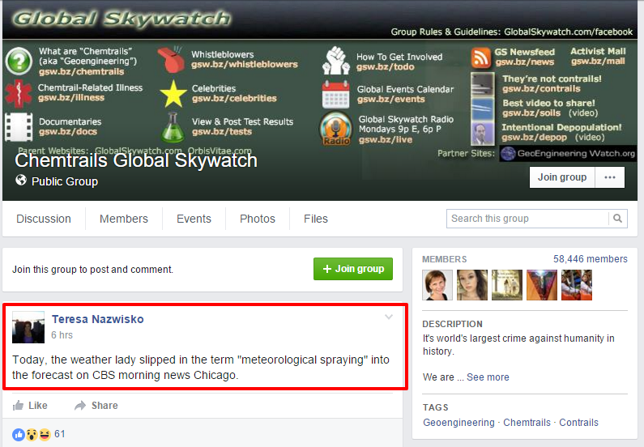The width and height of the screenshot is (644, 447).
Task: Switch to the Events tab
Action: tap(194, 219)
